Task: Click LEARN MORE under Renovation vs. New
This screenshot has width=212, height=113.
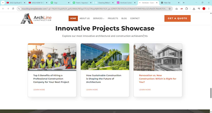Action: pos(145,90)
